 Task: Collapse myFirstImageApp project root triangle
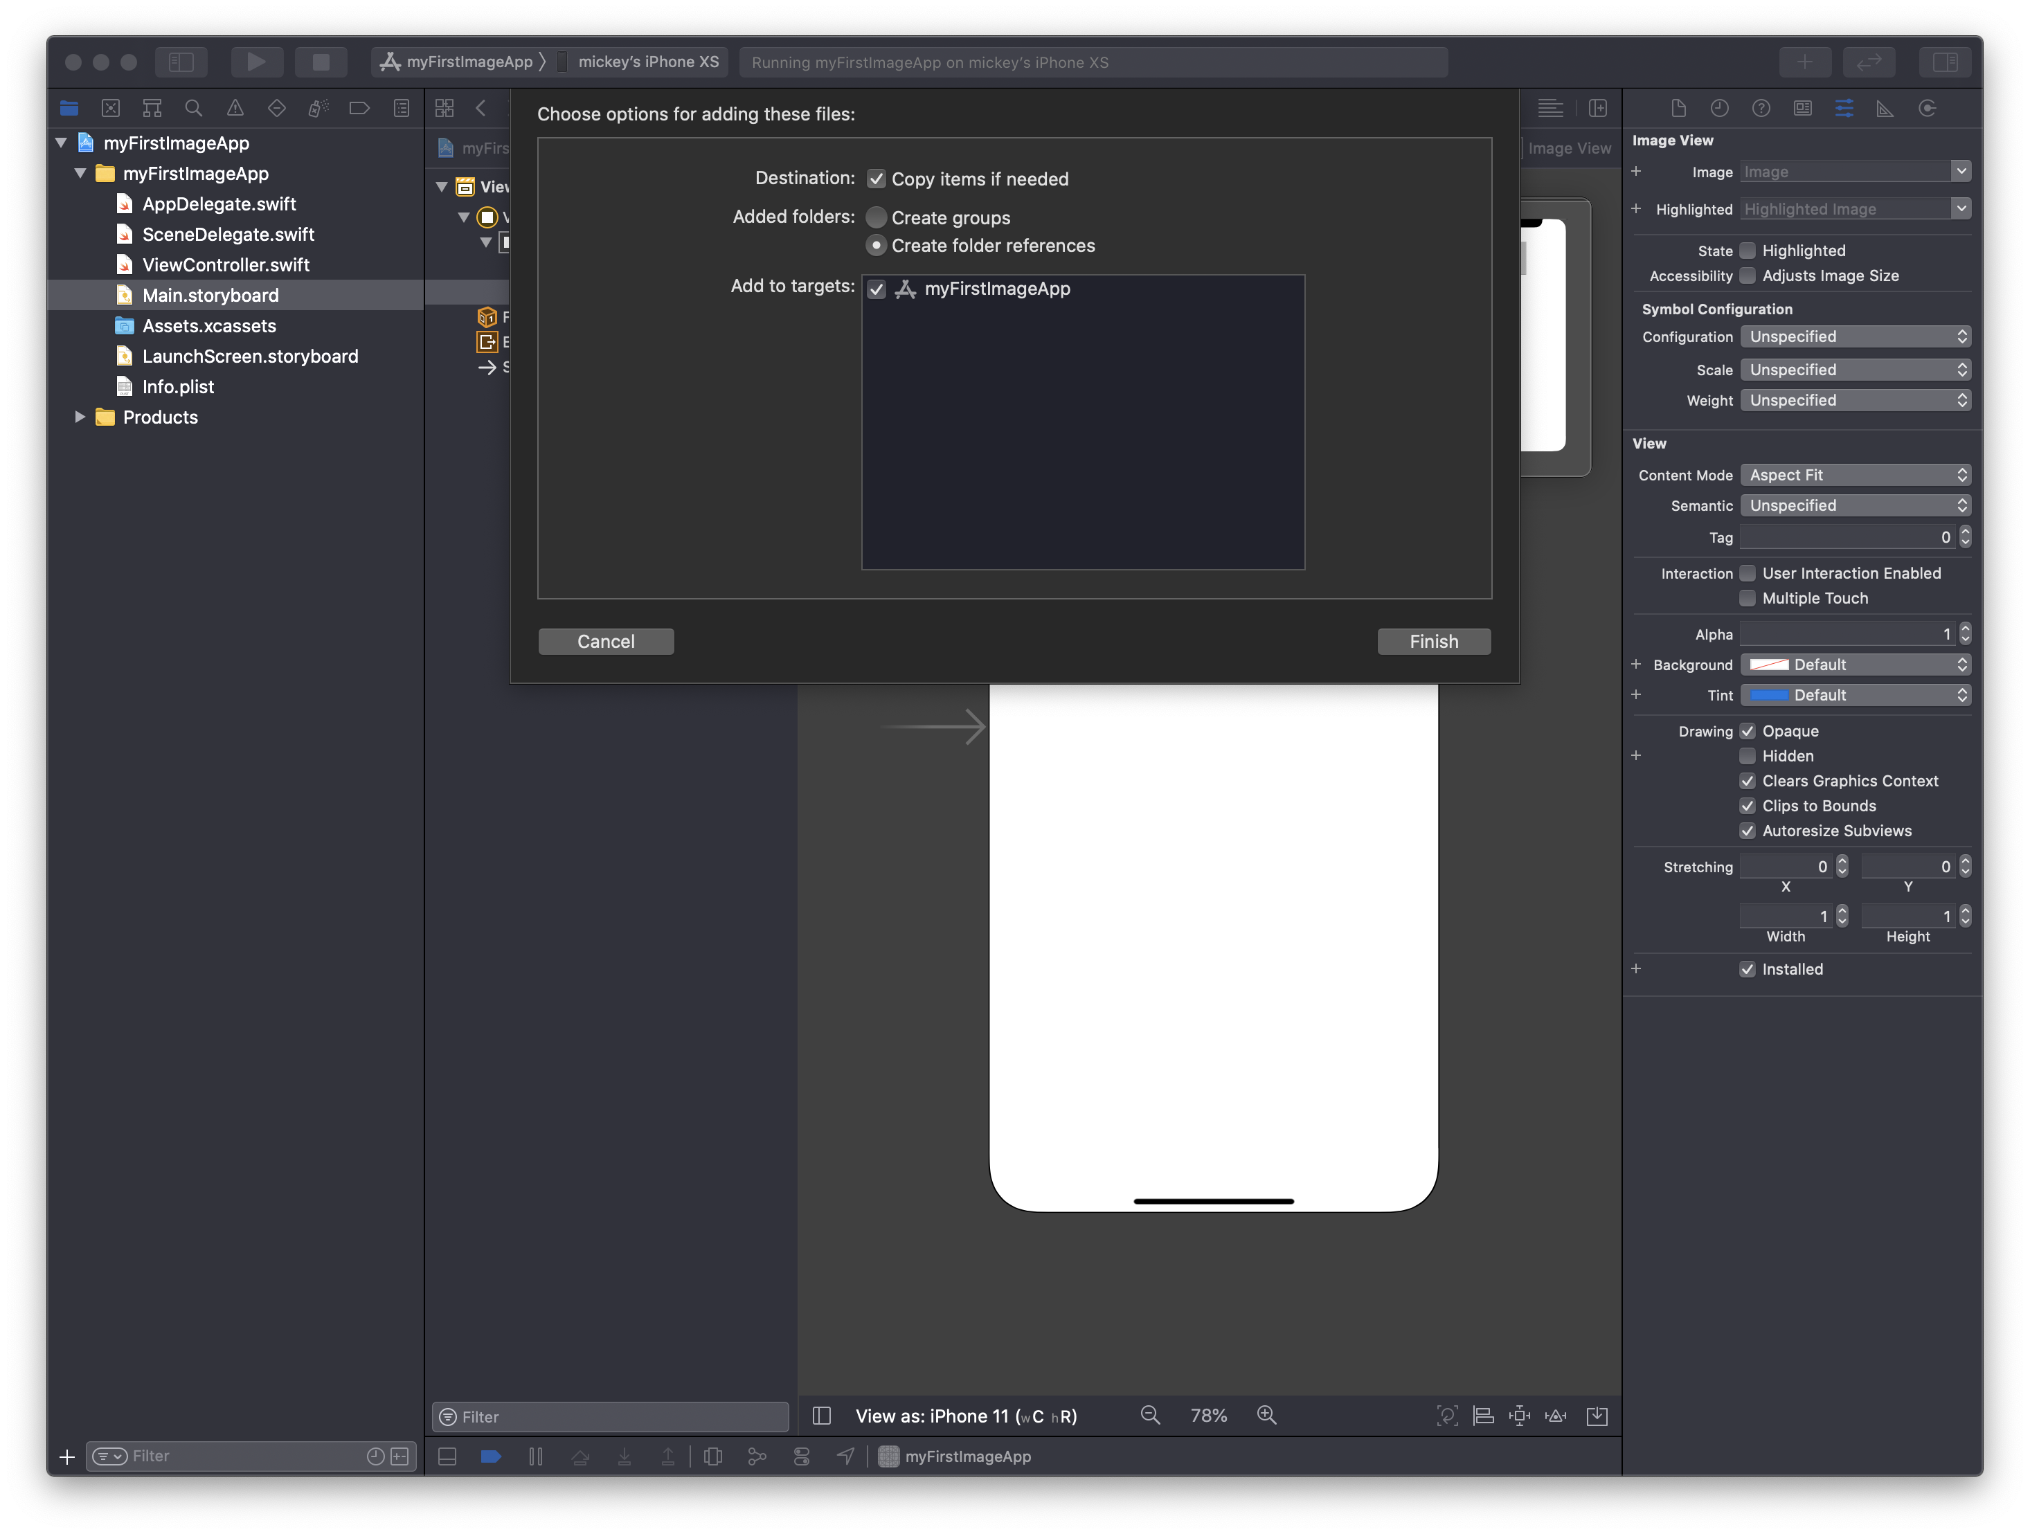click(62, 142)
